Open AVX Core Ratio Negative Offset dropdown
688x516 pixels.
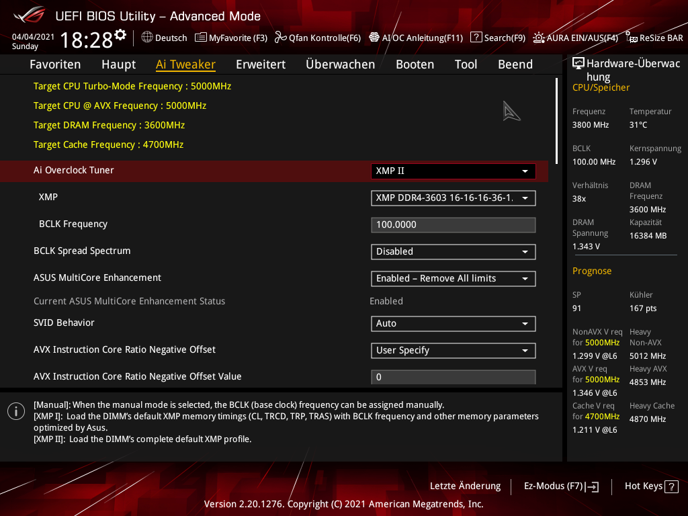pyautogui.click(x=454, y=351)
